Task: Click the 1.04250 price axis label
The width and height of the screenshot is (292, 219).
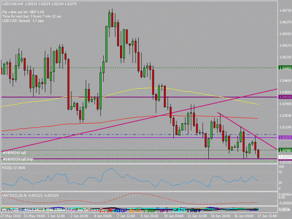Action: point(285,92)
